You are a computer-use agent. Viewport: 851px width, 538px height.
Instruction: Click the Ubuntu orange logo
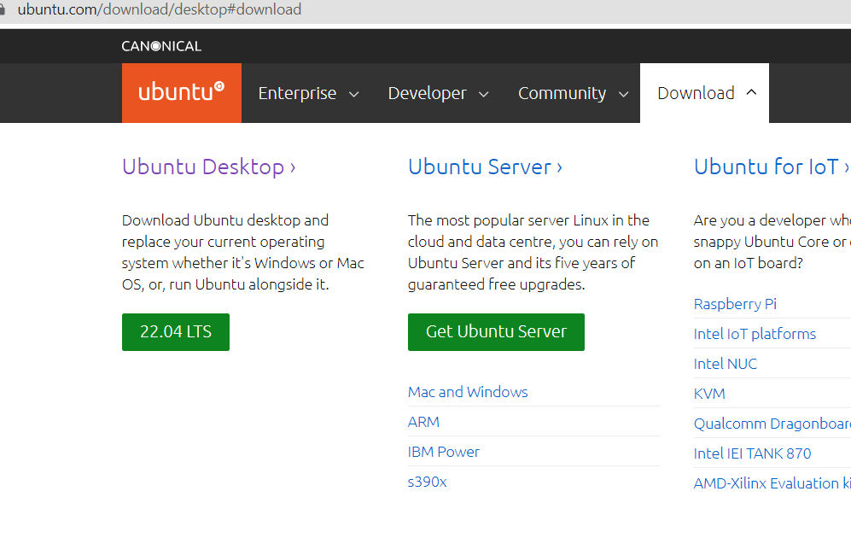click(181, 93)
